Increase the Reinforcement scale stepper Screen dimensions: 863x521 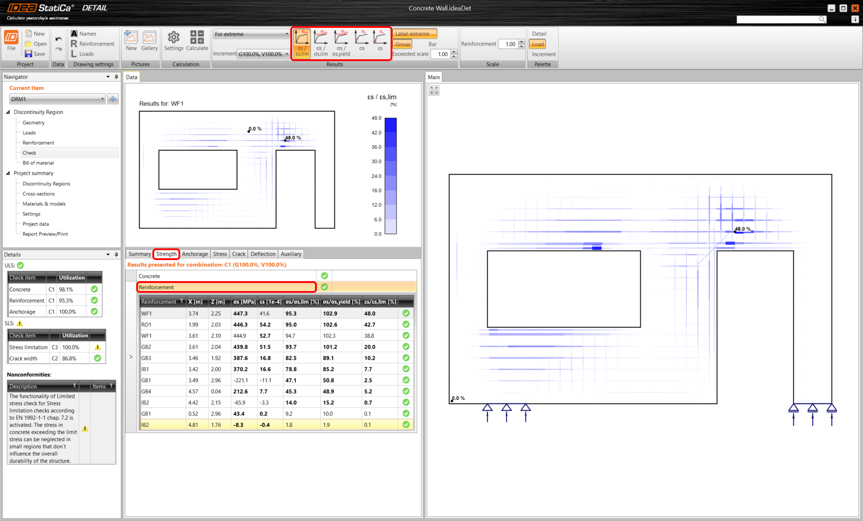pos(521,42)
